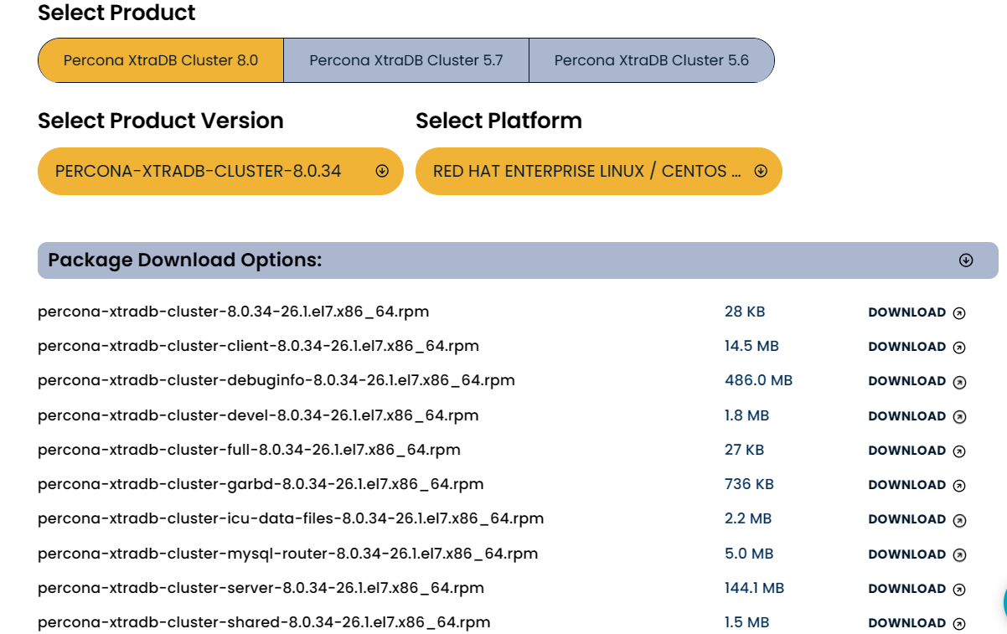Viewport: 1007px width, 634px height.
Task: Switch to Percona XtraDB Cluster 5.7 tab
Action: tap(406, 60)
